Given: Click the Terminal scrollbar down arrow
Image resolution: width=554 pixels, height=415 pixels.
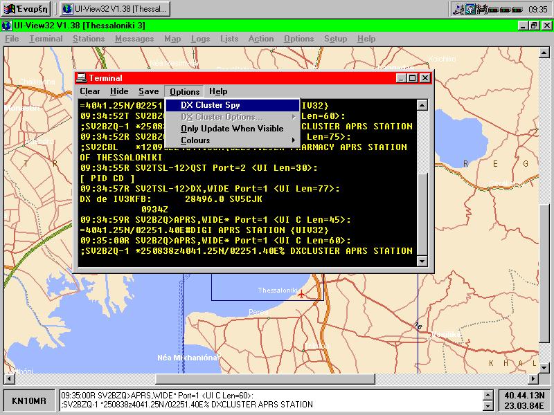Looking at the screenshot, I should point(422,261).
